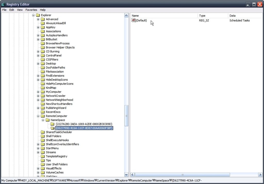Expand the StartMenu key
Viewport: 264px width, 184px height.
(x=38, y=148)
